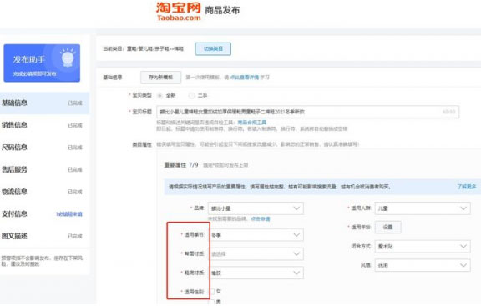The height and width of the screenshot is (306, 481).
Task: Click the Taobao logo
Action: 179,12
